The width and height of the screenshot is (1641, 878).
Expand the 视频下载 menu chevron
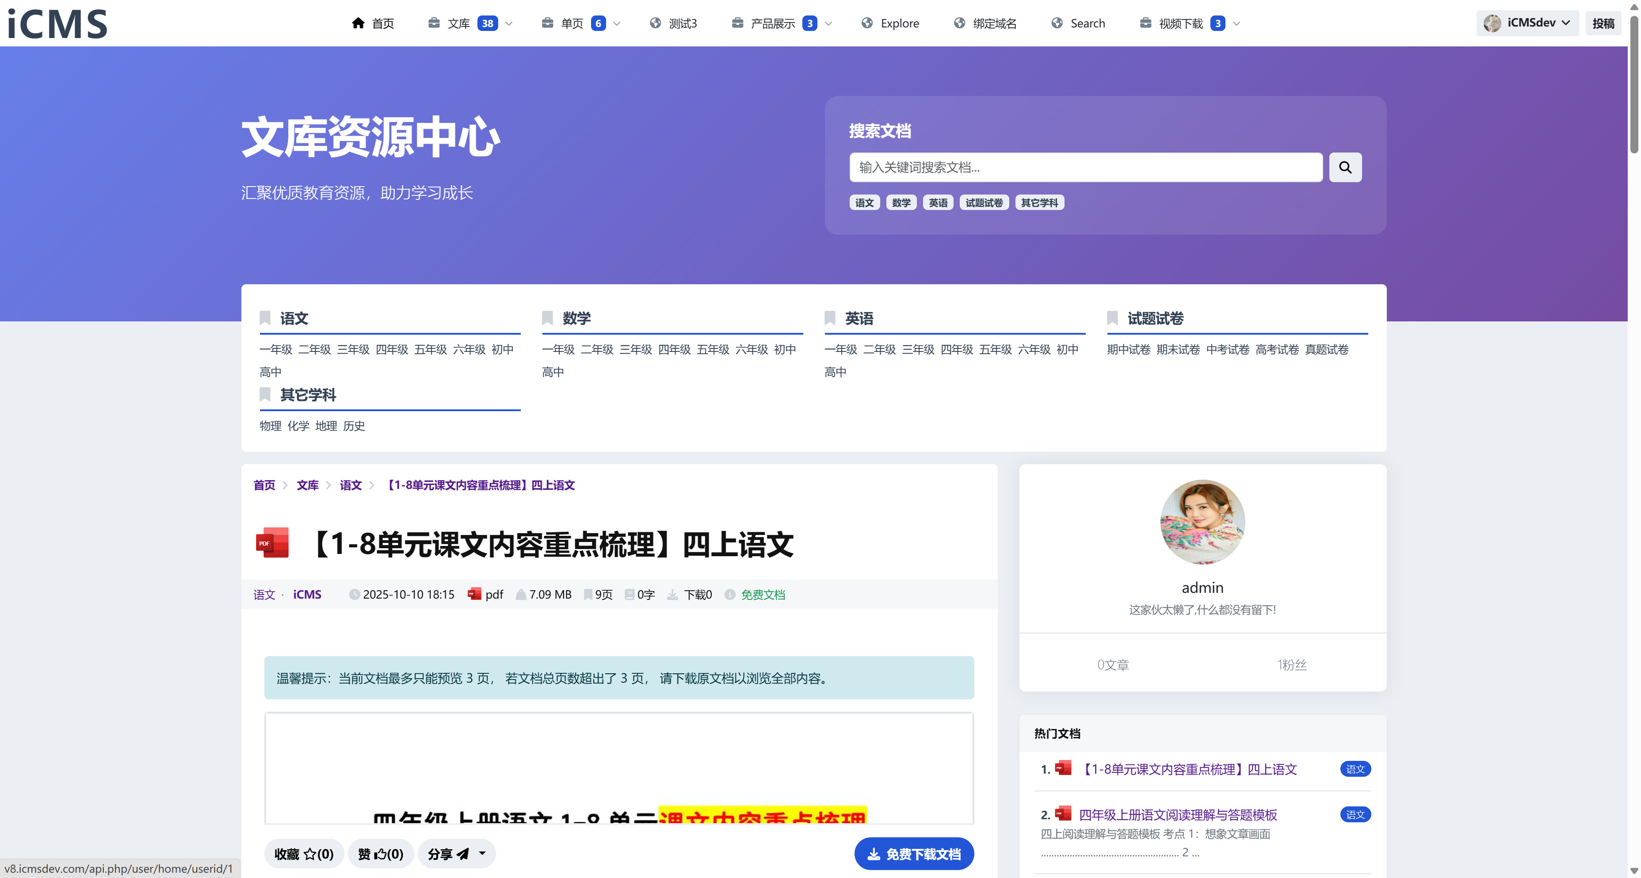[1236, 23]
